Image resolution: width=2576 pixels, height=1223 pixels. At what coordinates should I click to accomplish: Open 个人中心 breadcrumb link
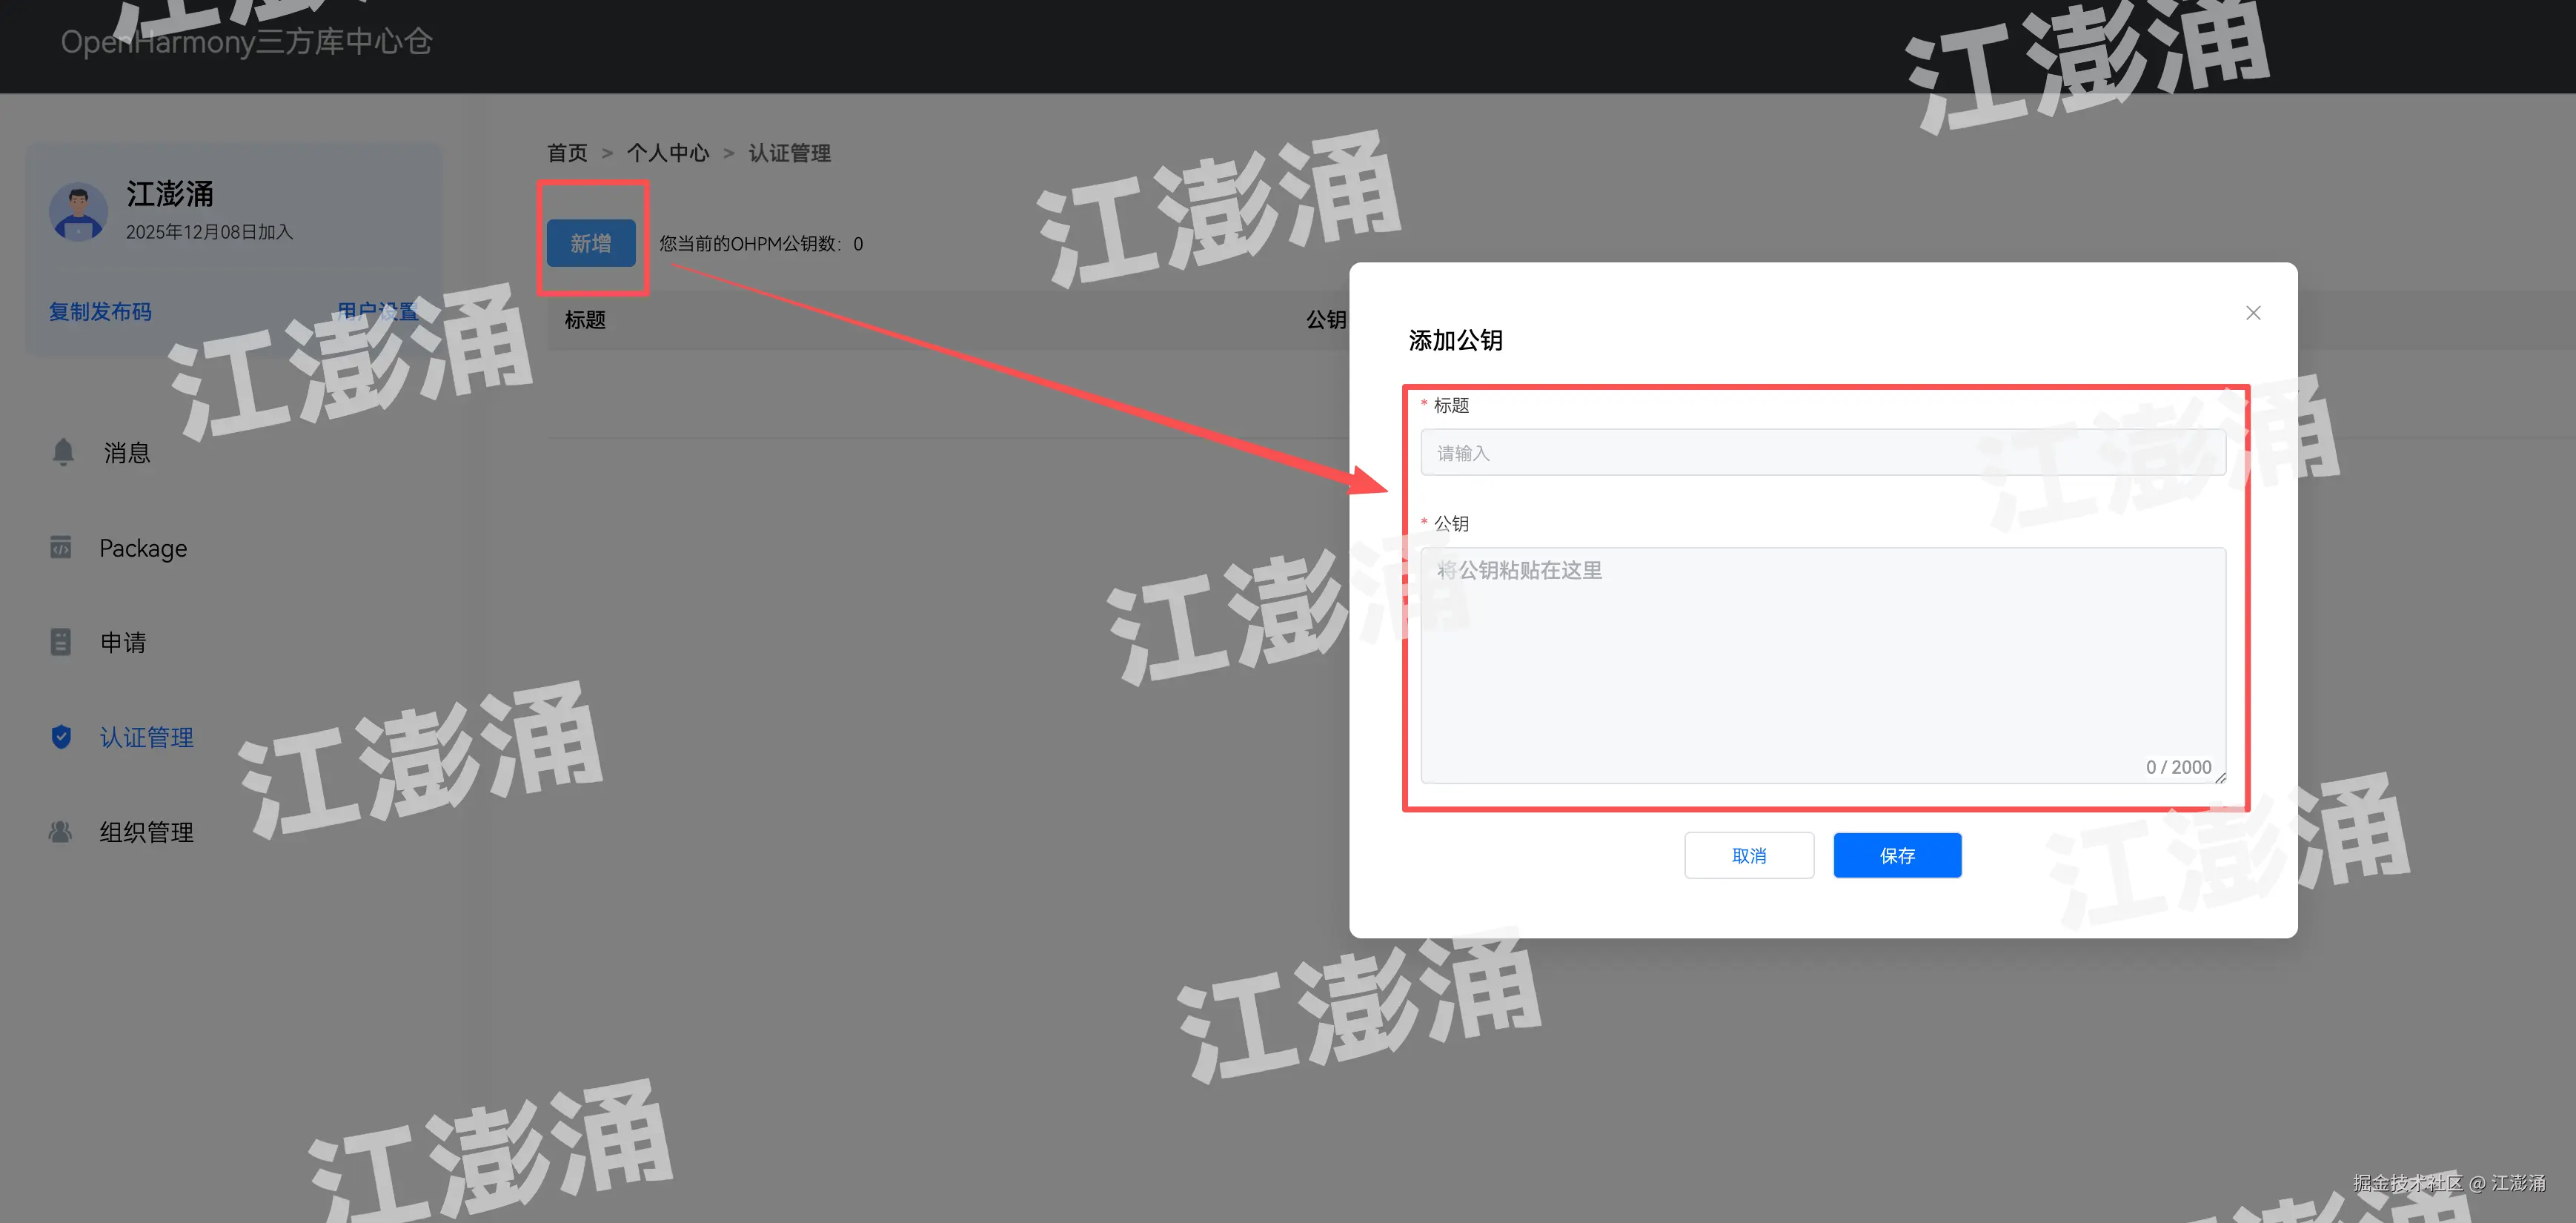pos(667,153)
